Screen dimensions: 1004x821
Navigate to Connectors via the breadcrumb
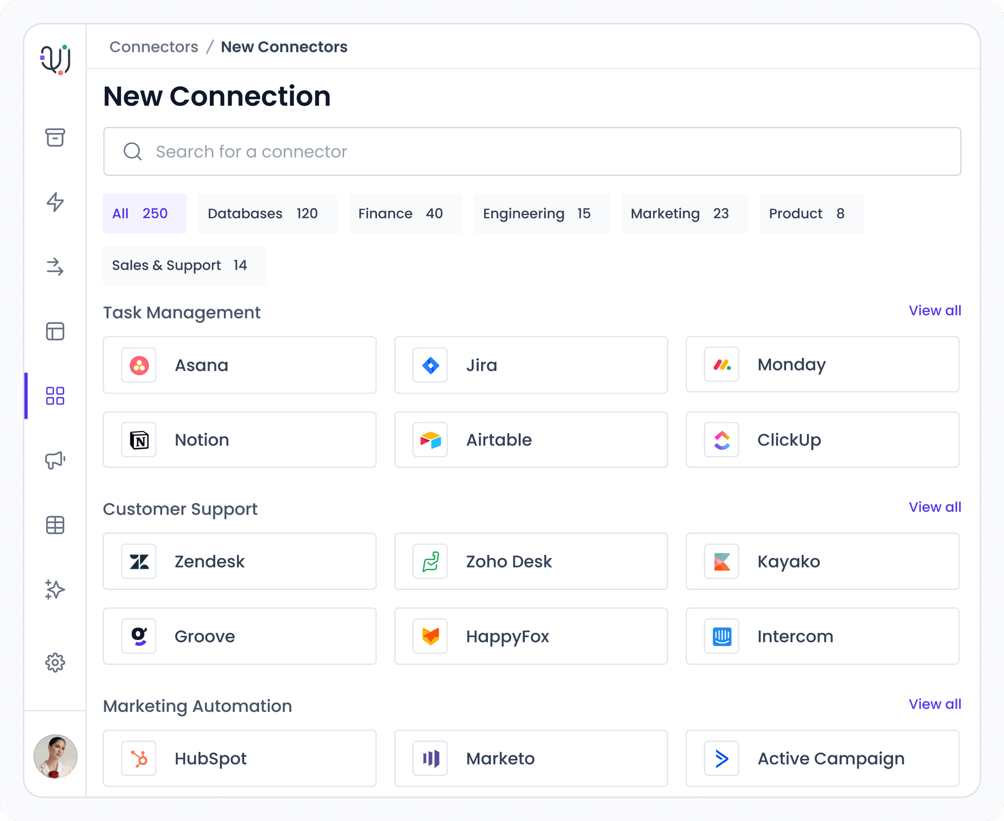154,47
